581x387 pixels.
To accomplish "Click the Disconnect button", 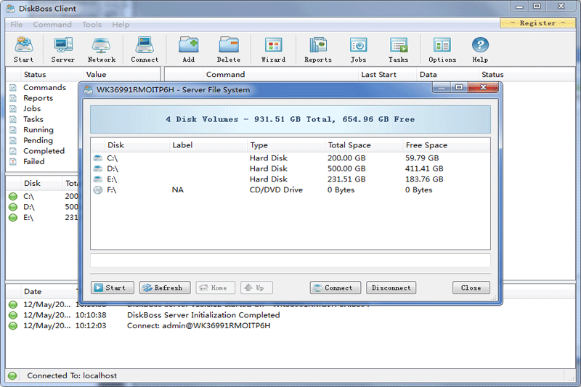I will tap(391, 288).
